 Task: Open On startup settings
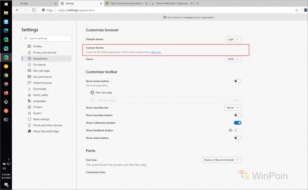pyautogui.click(x=47, y=65)
